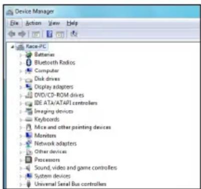
Task: Click the Sound controllers speaker icon
Action: click(x=28, y=168)
